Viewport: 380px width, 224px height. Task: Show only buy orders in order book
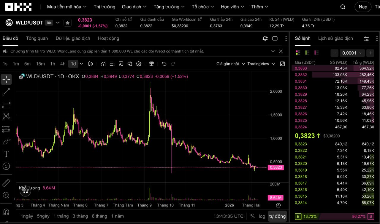pos(307,53)
